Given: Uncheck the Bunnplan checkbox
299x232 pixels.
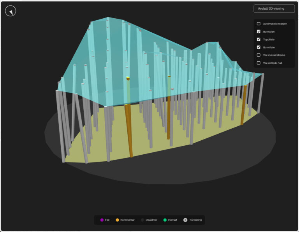Looking at the screenshot, I should 259,31.
